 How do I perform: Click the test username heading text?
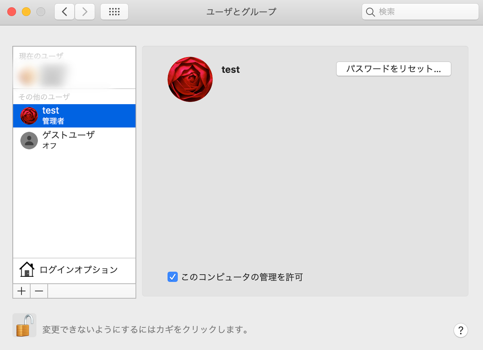point(231,70)
